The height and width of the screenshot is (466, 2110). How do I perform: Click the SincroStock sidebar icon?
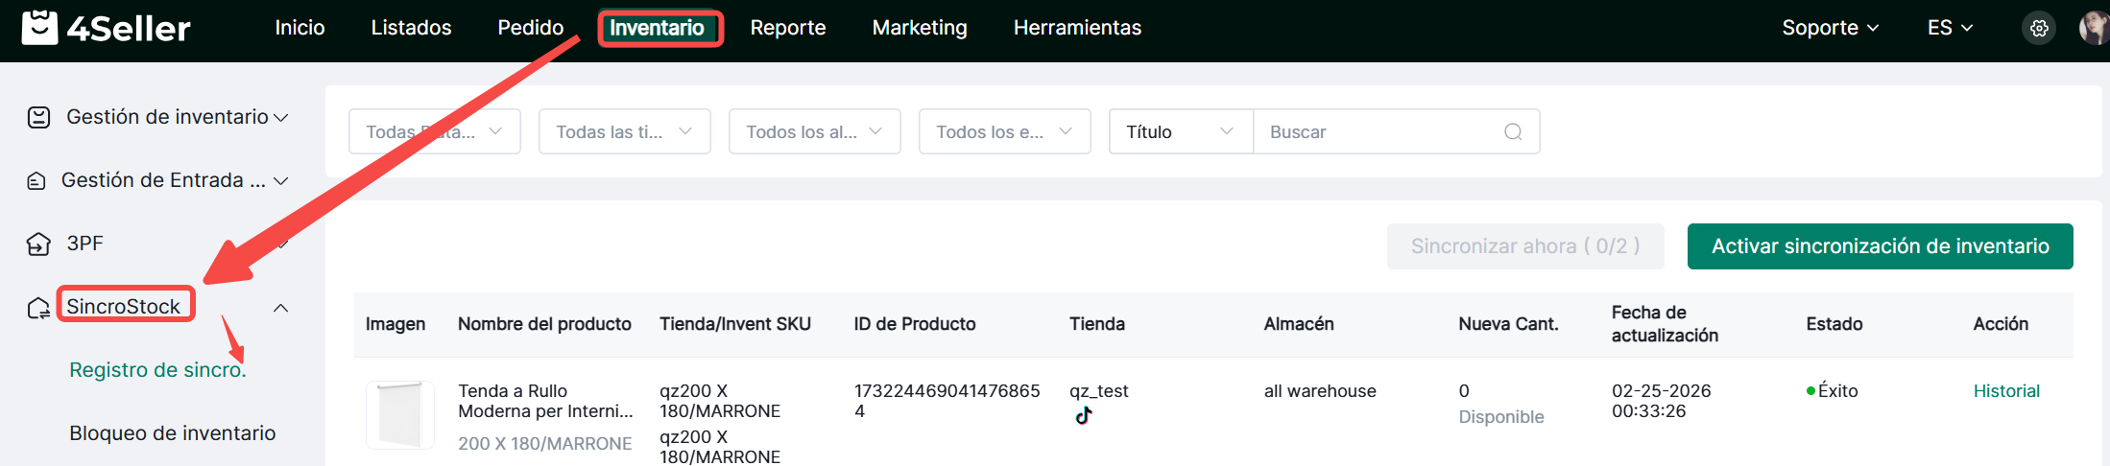[38, 308]
